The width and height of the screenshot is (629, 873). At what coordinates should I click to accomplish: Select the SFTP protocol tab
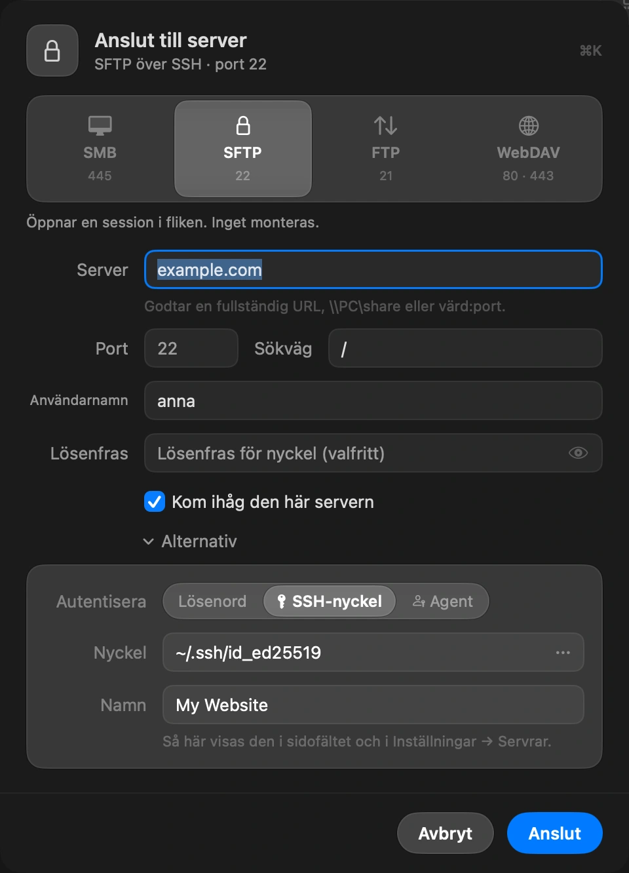click(242, 149)
